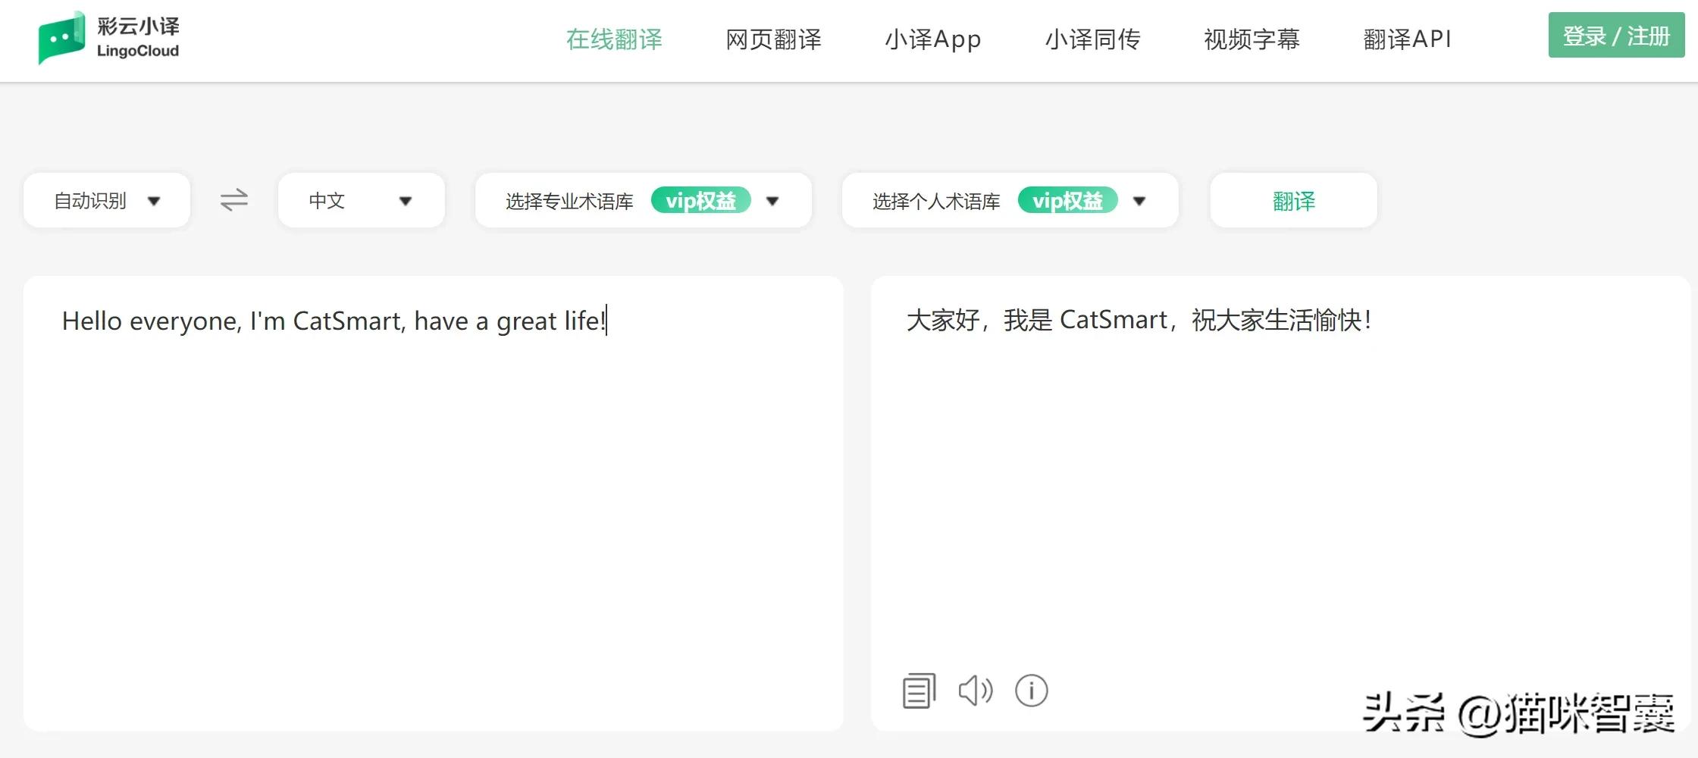The width and height of the screenshot is (1698, 758).
Task: Expand the 选择专业术语库 dropdown
Action: pos(643,201)
